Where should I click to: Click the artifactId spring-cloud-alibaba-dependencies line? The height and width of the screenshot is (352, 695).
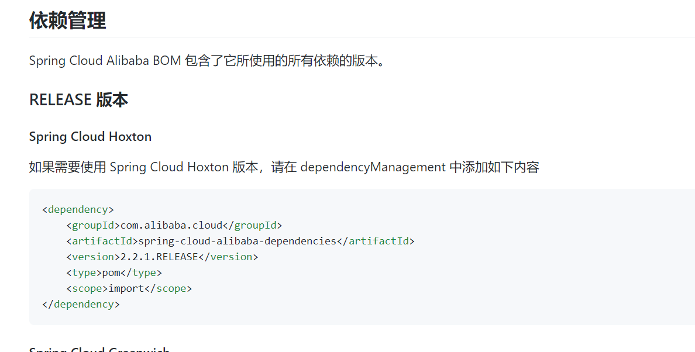pyautogui.click(x=240, y=241)
